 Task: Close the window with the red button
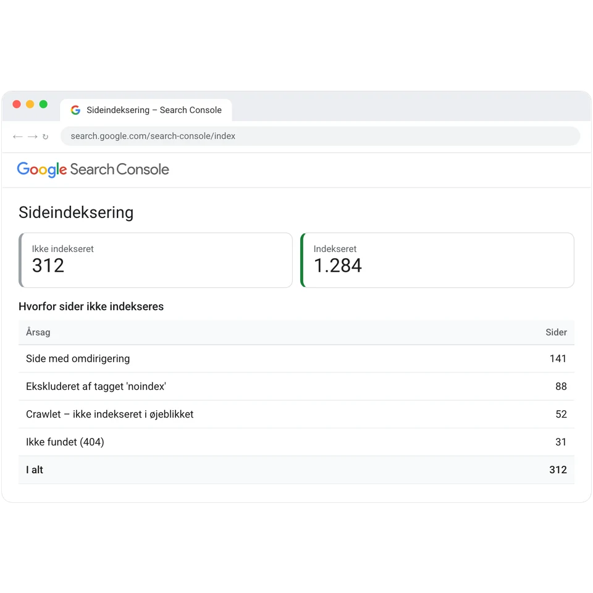click(x=17, y=104)
